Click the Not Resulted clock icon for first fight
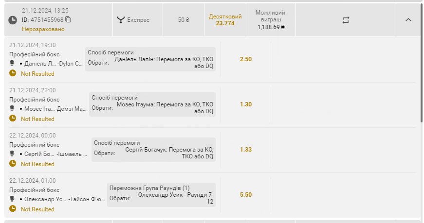Image resolution: width=424 pixels, height=223 pixels. point(13,73)
